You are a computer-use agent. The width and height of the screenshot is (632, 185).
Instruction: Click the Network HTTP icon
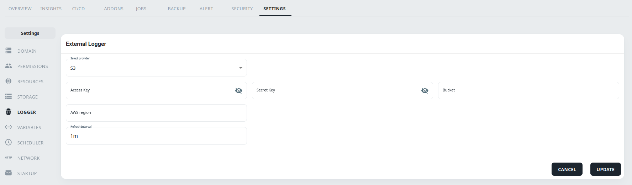coord(9,158)
